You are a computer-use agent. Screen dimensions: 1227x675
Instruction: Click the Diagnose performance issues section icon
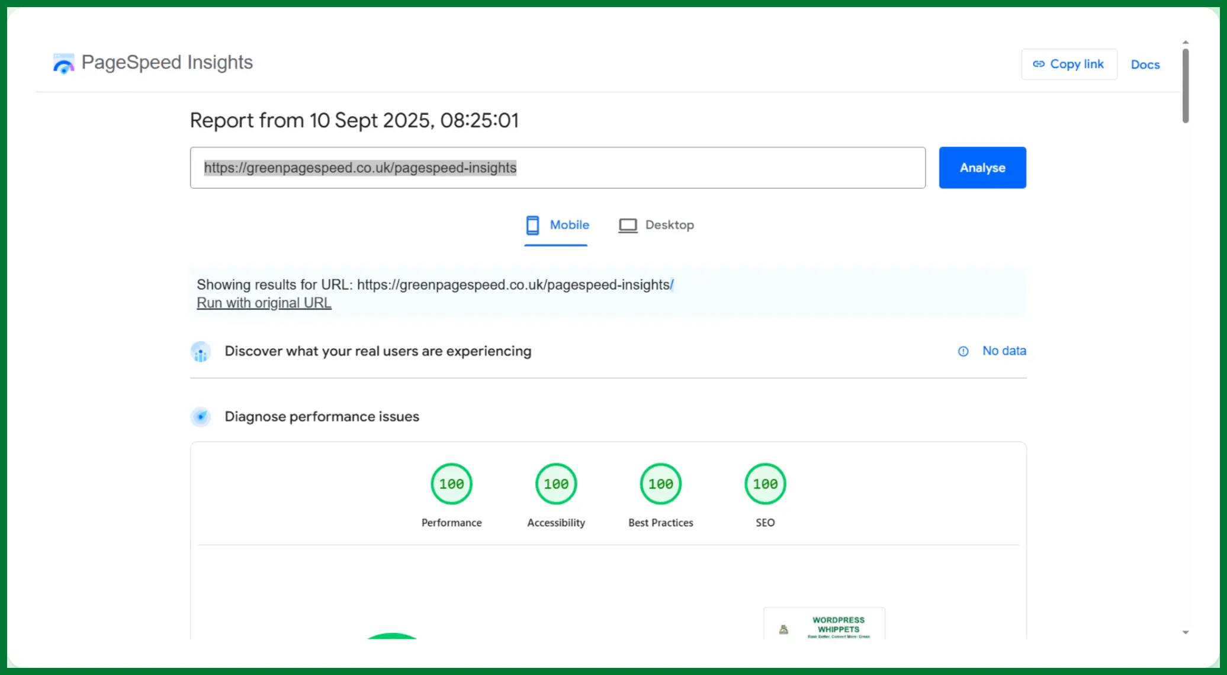(201, 417)
